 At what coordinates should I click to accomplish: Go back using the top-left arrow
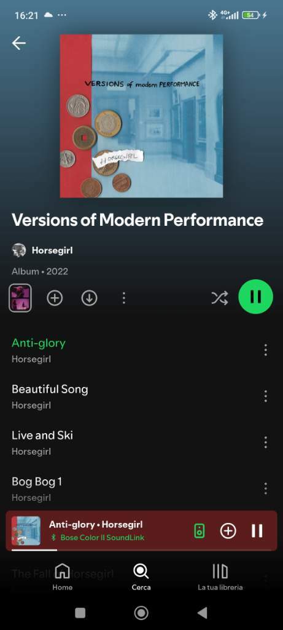(x=19, y=43)
